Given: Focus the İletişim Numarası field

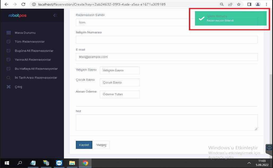Looking at the screenshot, I should click(167, 40).
